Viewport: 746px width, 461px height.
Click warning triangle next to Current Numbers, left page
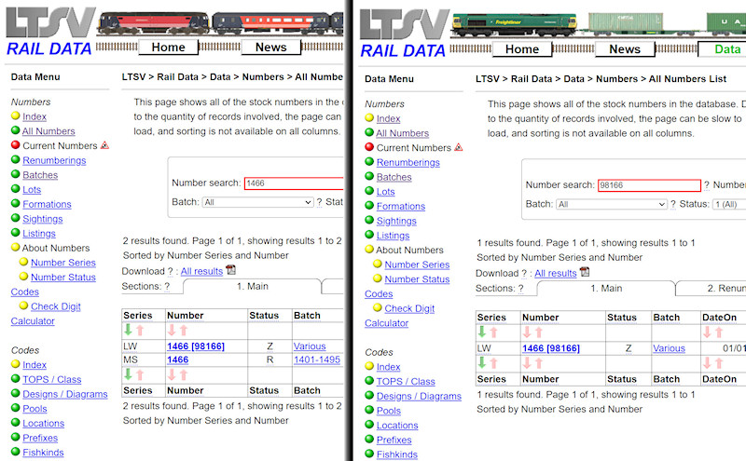(104, 145)
